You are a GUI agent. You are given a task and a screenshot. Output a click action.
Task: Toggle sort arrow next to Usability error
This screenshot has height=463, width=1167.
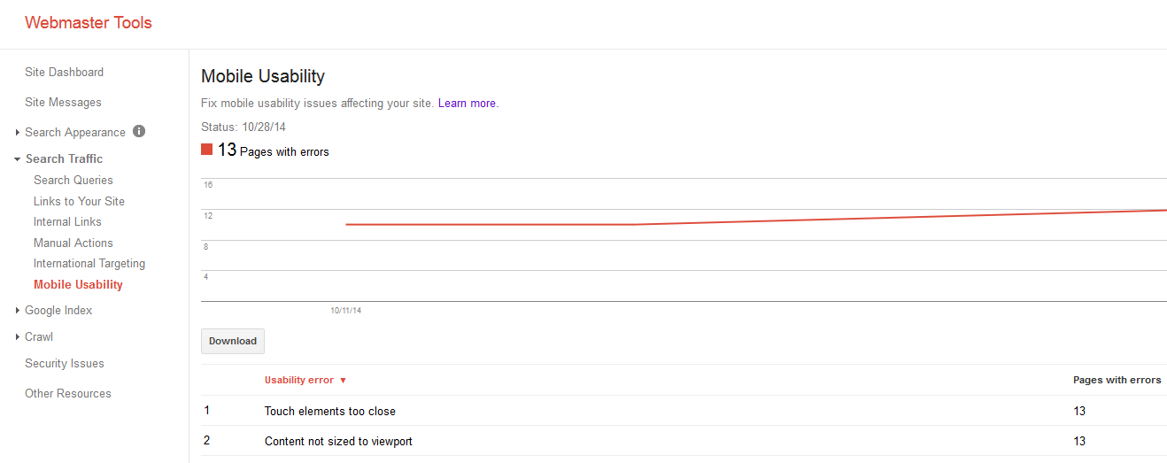tap(343, 381)
